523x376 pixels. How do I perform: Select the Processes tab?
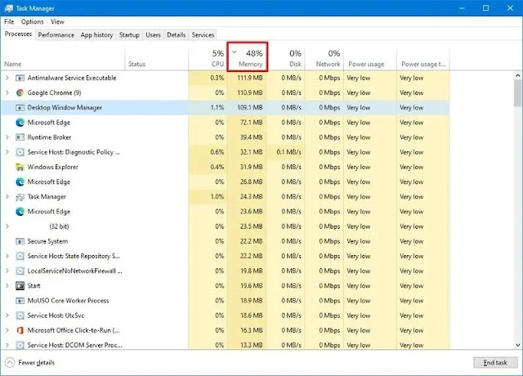tap(18, 34)
